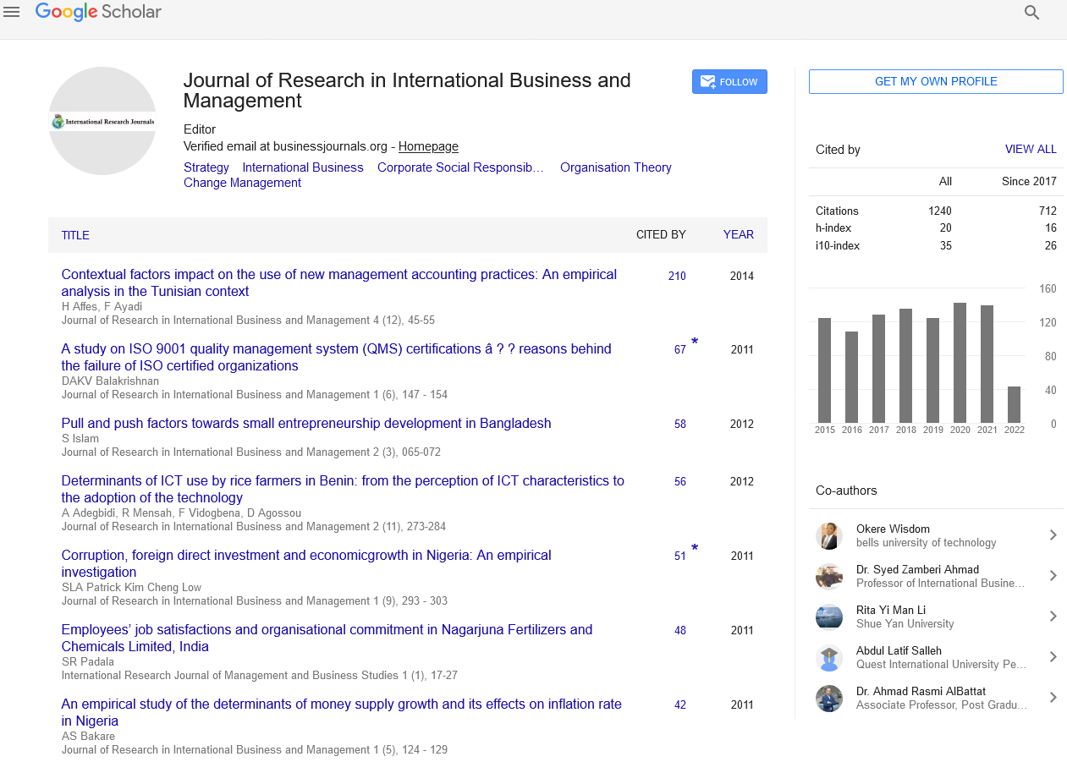Click GET MY OWN PROFILE button
Image resolution: width=1067 pixels, height=762 pixels.
coord(936,81)
